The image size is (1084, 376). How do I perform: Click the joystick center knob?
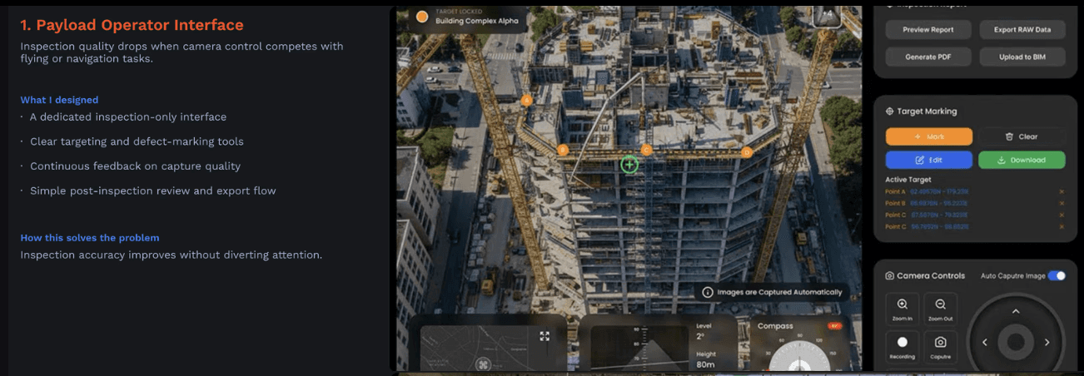1016,342
